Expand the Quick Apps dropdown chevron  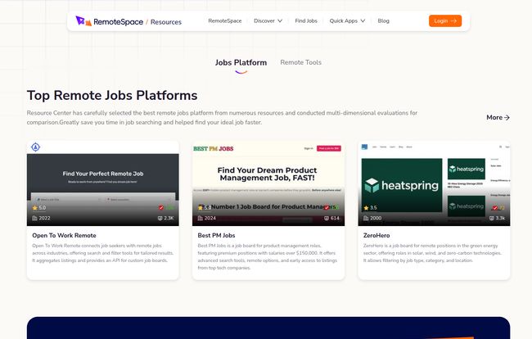pyautogui.click(x=363, y=20)
